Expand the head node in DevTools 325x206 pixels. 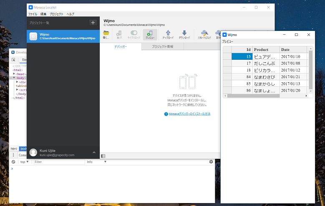pos(14,74)
